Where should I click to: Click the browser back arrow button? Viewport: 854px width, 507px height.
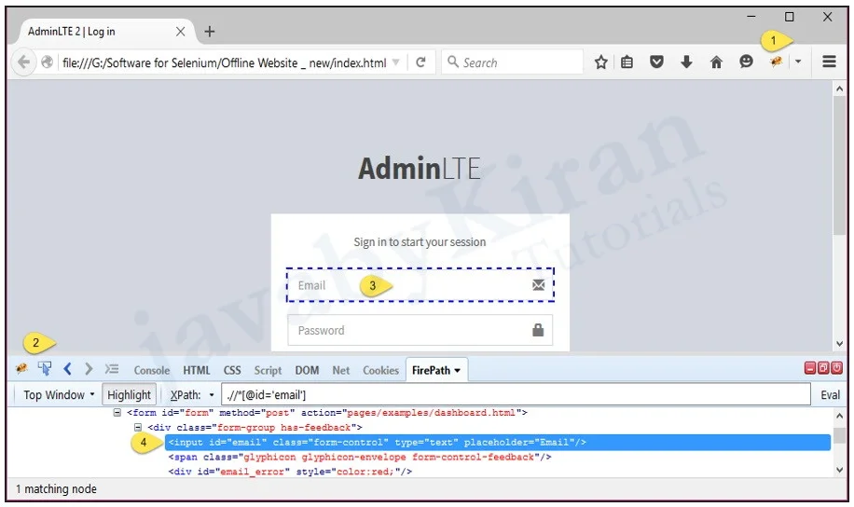point(23,62)
